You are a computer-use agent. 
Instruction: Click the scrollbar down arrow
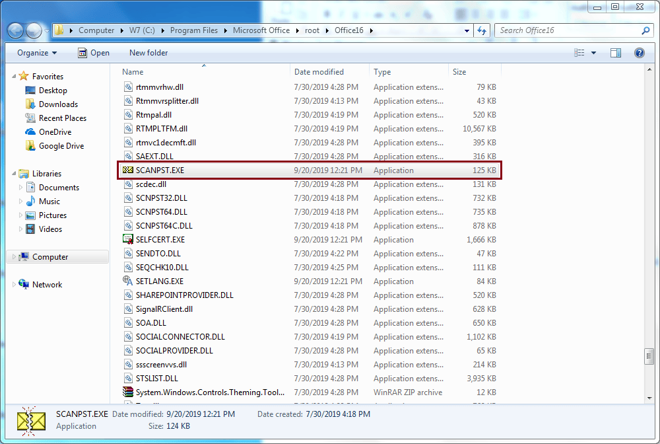(649, 398)
